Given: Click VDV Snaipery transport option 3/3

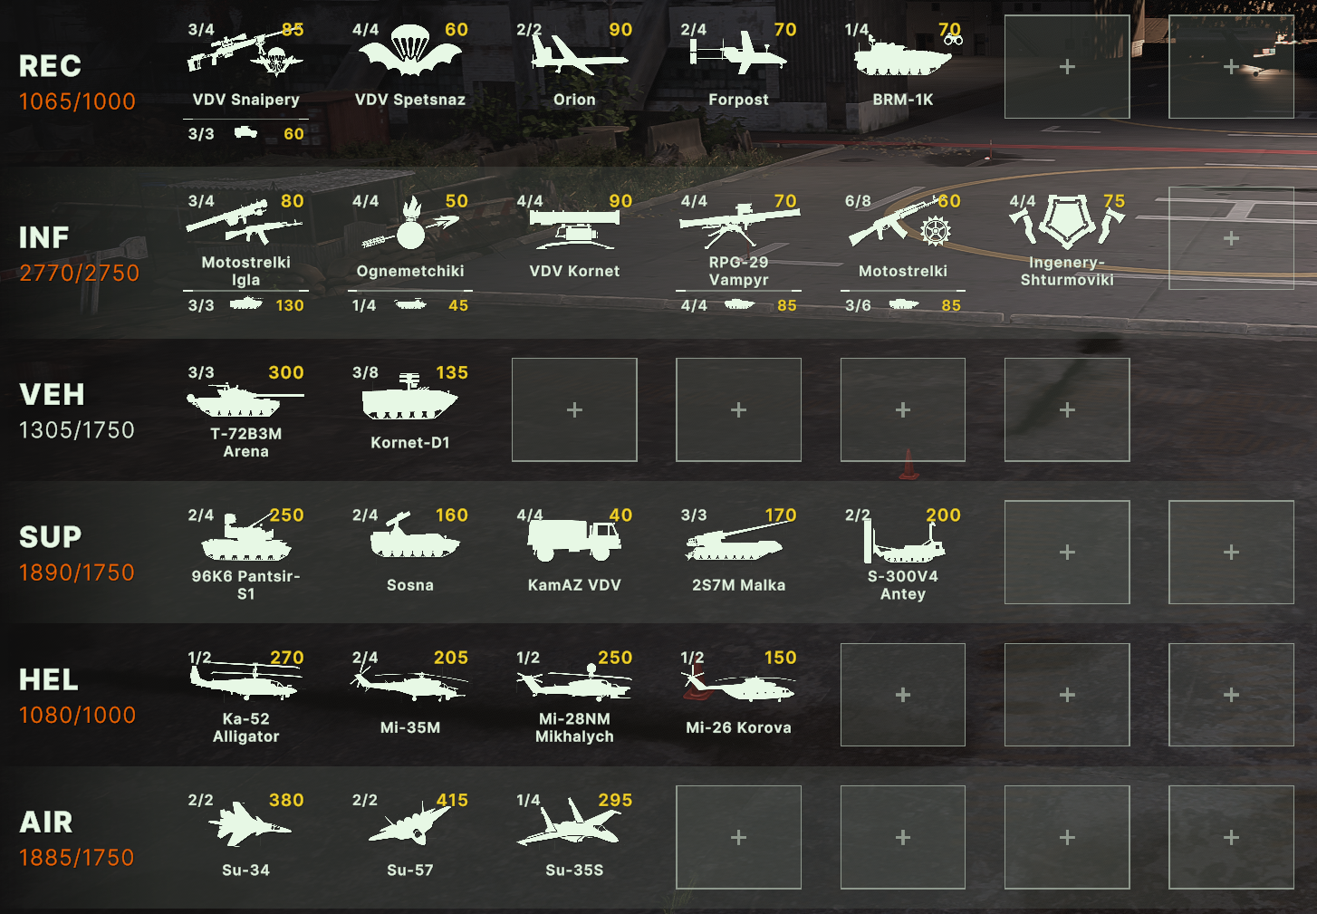Looking at the screenshot, I should coord(245,133).
